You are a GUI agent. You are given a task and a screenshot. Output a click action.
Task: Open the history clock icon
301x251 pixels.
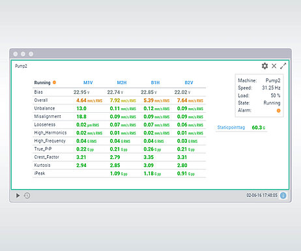[x=27, y=196]
